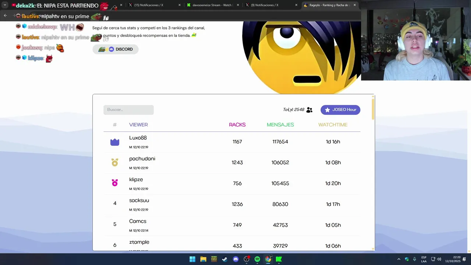Open the Kick app in the taskbar

coord(279,259)
